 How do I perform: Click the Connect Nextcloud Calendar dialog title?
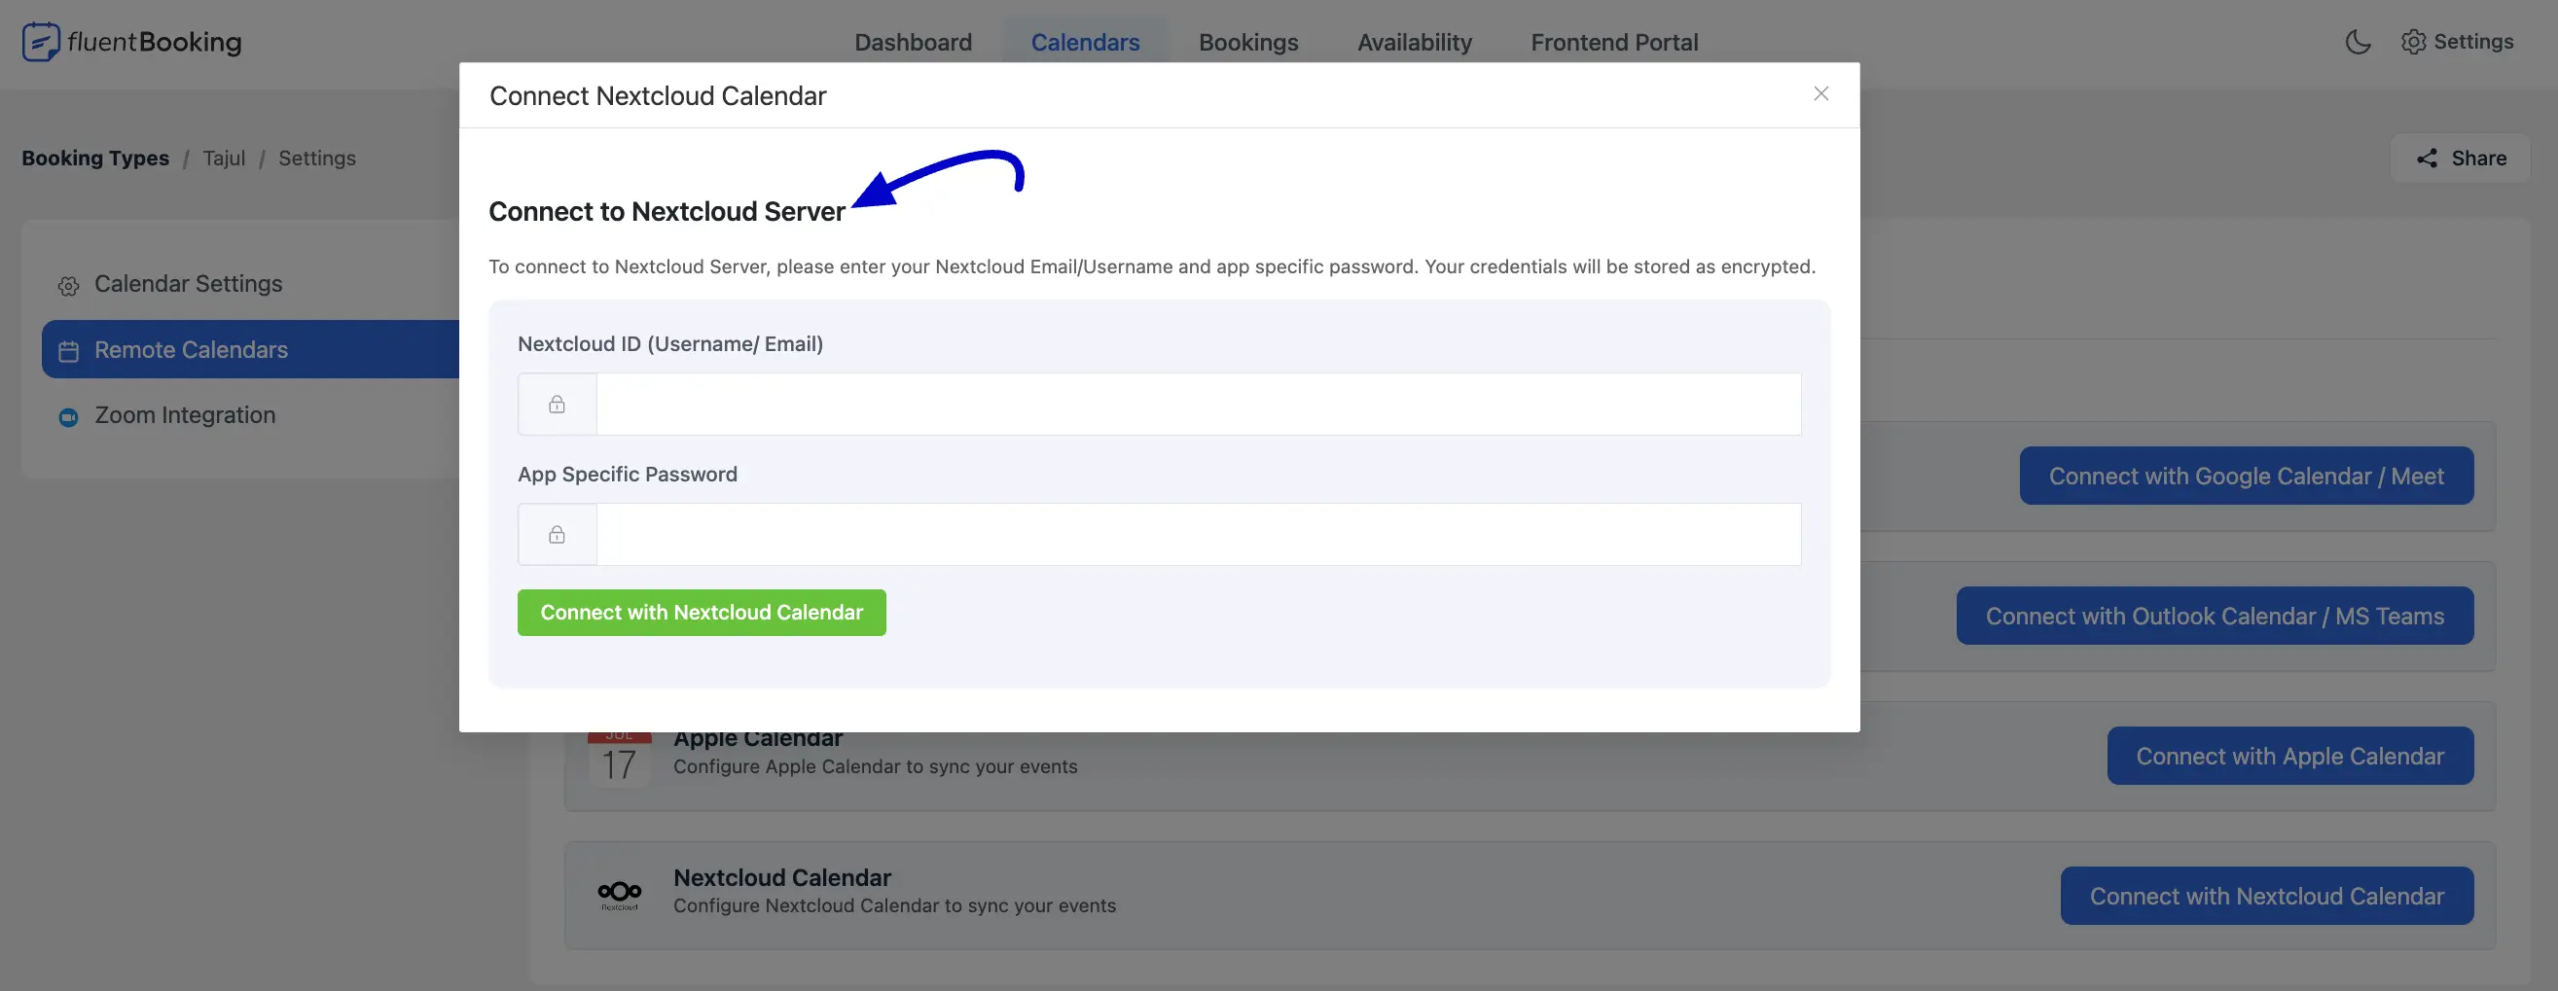[658, 95]
